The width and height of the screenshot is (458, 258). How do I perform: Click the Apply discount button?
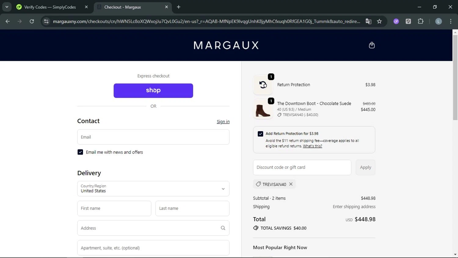point(365,168)
